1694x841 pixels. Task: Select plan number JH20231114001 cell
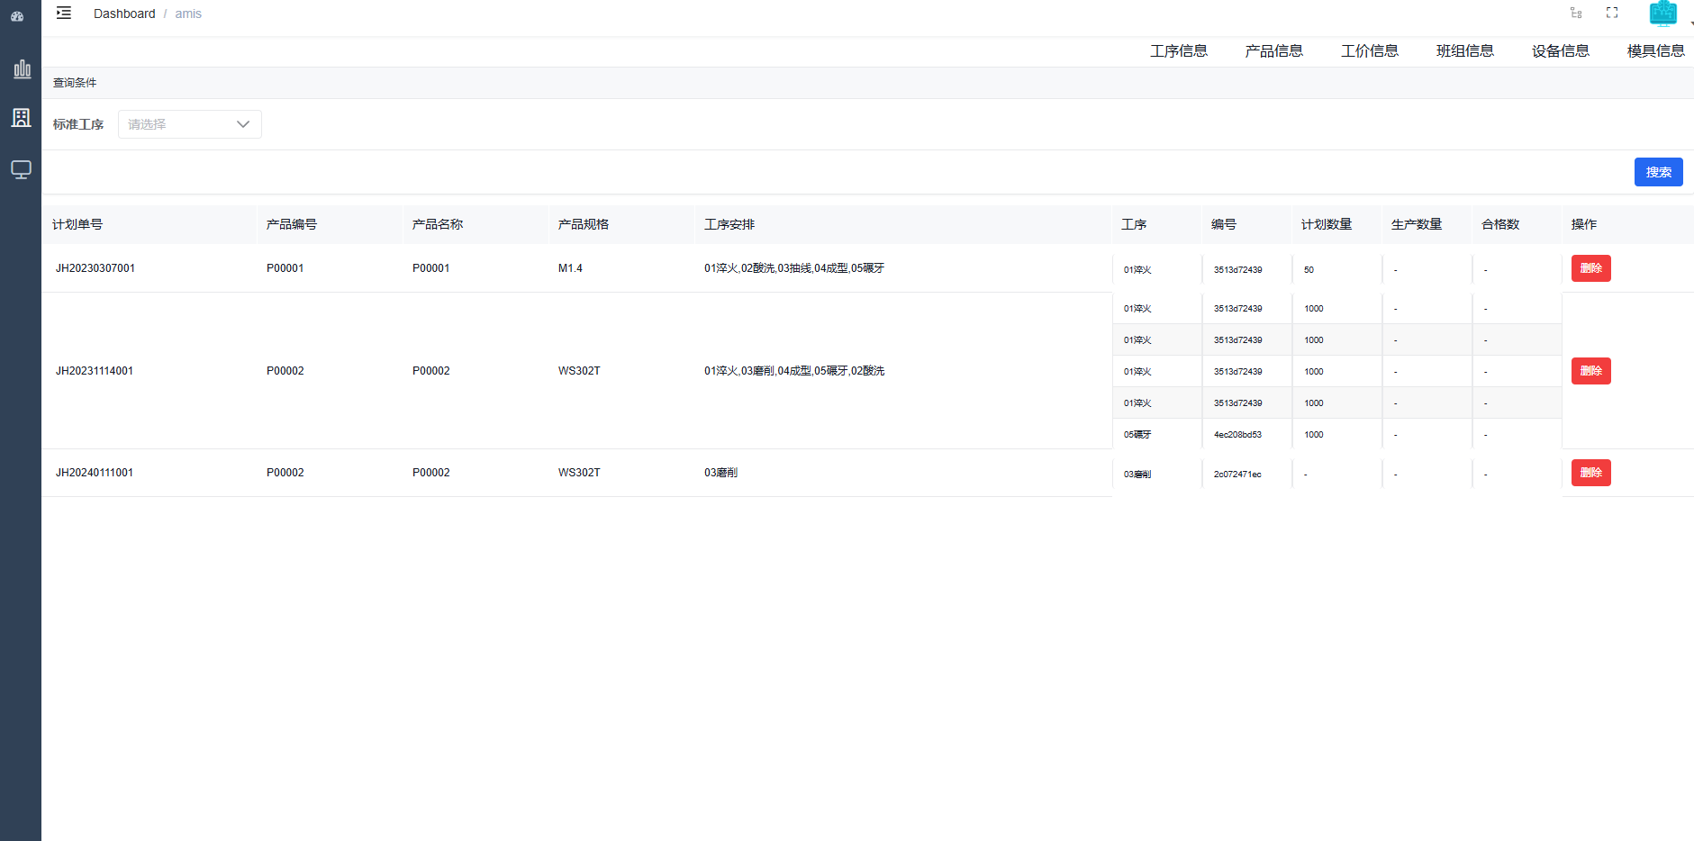point(95,371)
